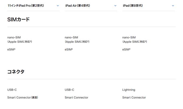Viewport: 183px width, 109px height.
Task: Click the コネクタ section heading
Action: 16,72
